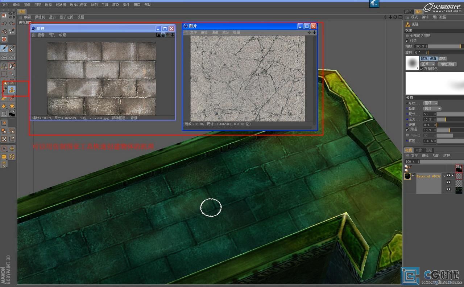This screenshot has height=287, width=464.
Task: Click the 预览 brush tab button
Action: point(424,58)
